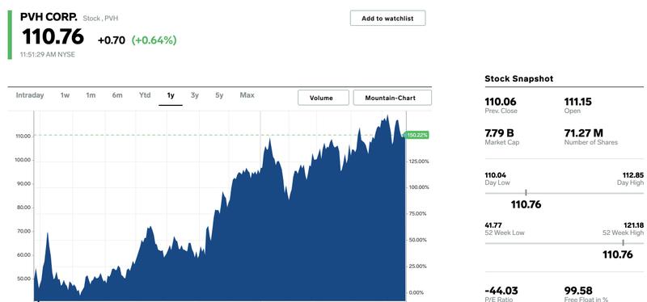
Task: Click the PVH CORP. stock title
Action: (49, 17)
